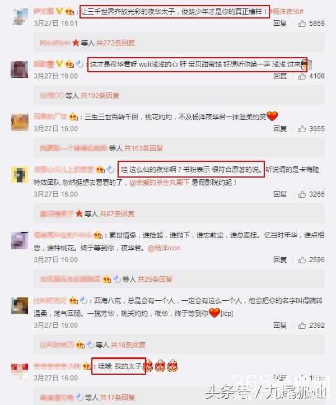Open the #杨洋夜华# hashtag

pos(287,12)
